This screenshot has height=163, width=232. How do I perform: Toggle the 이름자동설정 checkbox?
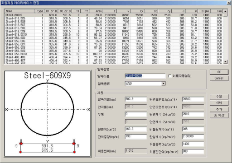(170, 76)
